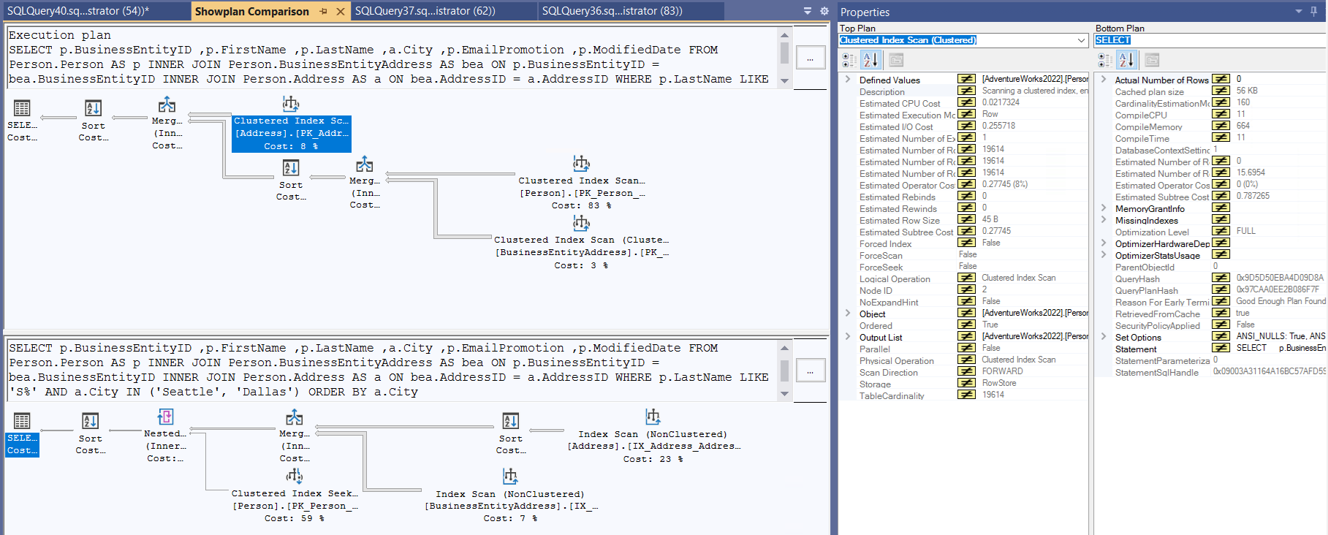Select the Clustered Index Scan Address operator
The height and width of the screenshot is (535, 1328).
291,132
